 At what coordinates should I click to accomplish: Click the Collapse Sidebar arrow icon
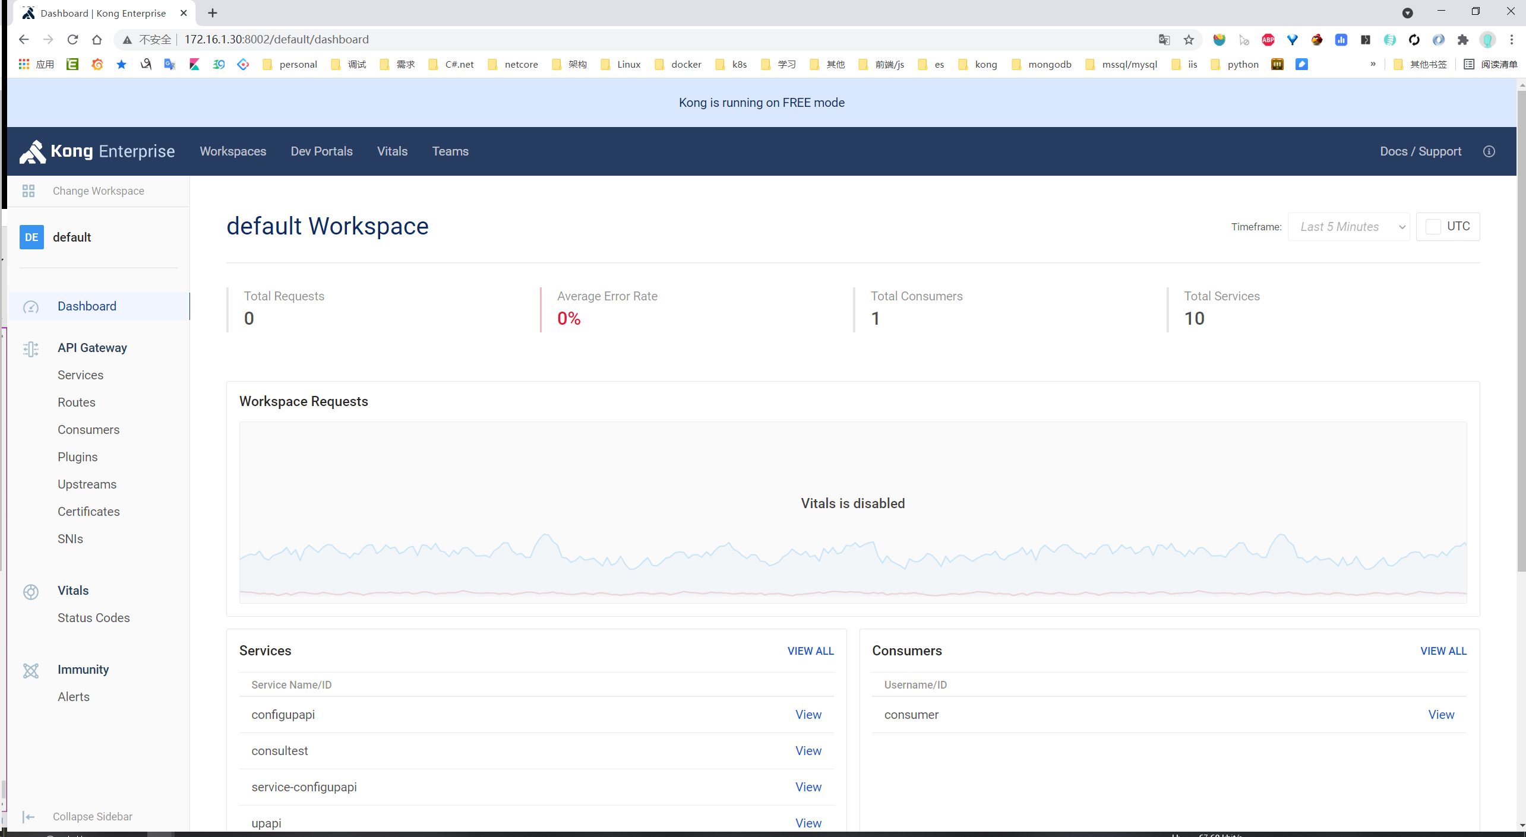[x=29, y=817]
